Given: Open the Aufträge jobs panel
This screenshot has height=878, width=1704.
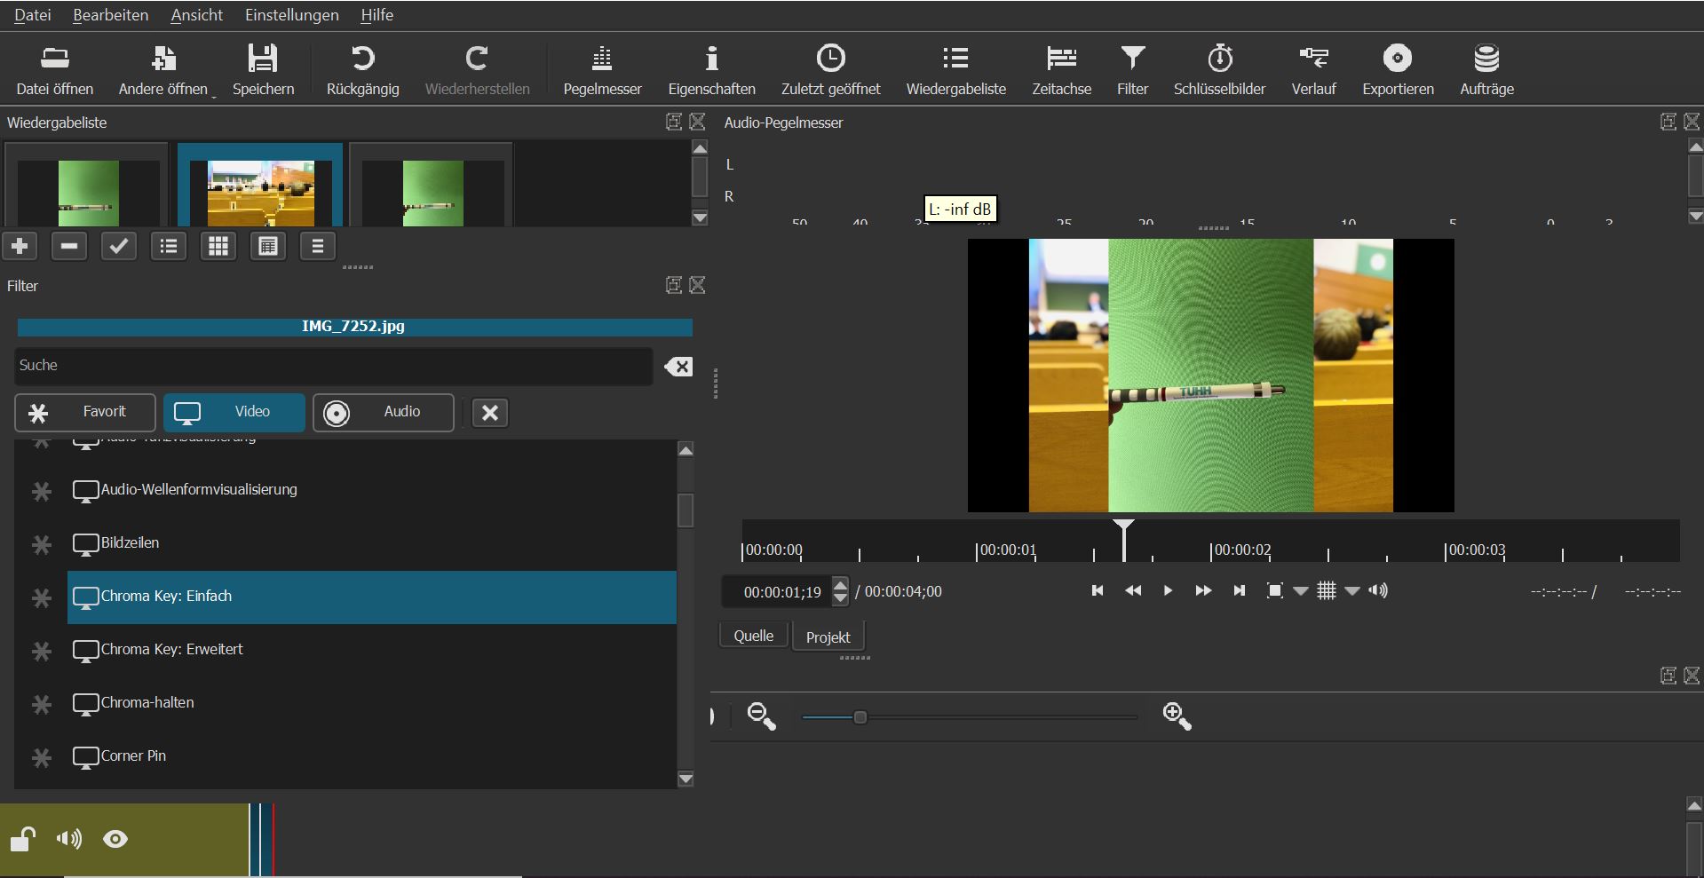Looking at the screenshot, I should click(x=1486, y=69).
